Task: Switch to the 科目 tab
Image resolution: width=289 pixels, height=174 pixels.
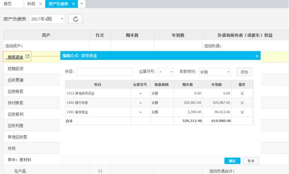Action: coord(31,4)
